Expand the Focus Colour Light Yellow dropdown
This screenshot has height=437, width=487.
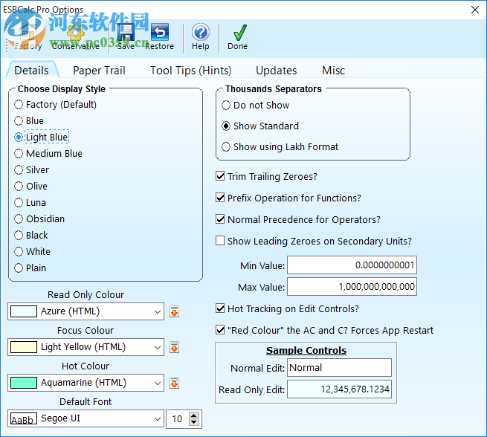[x=158, y=347]
